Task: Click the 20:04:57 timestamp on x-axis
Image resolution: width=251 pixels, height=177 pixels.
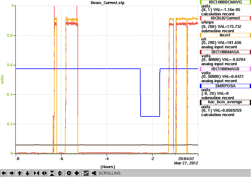Action: tap(186, 159)
